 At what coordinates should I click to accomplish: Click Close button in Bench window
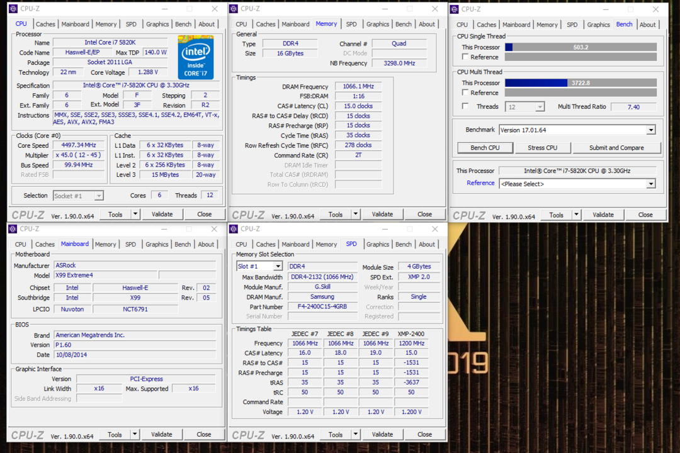tap(645, 215)
